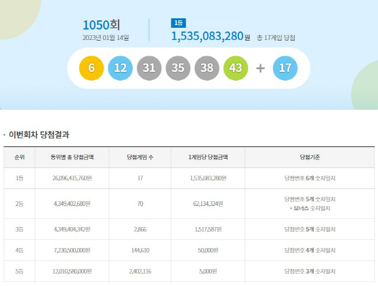Click the blue 1등 badge
378x286 pixels.
click(x=178, y=23)
